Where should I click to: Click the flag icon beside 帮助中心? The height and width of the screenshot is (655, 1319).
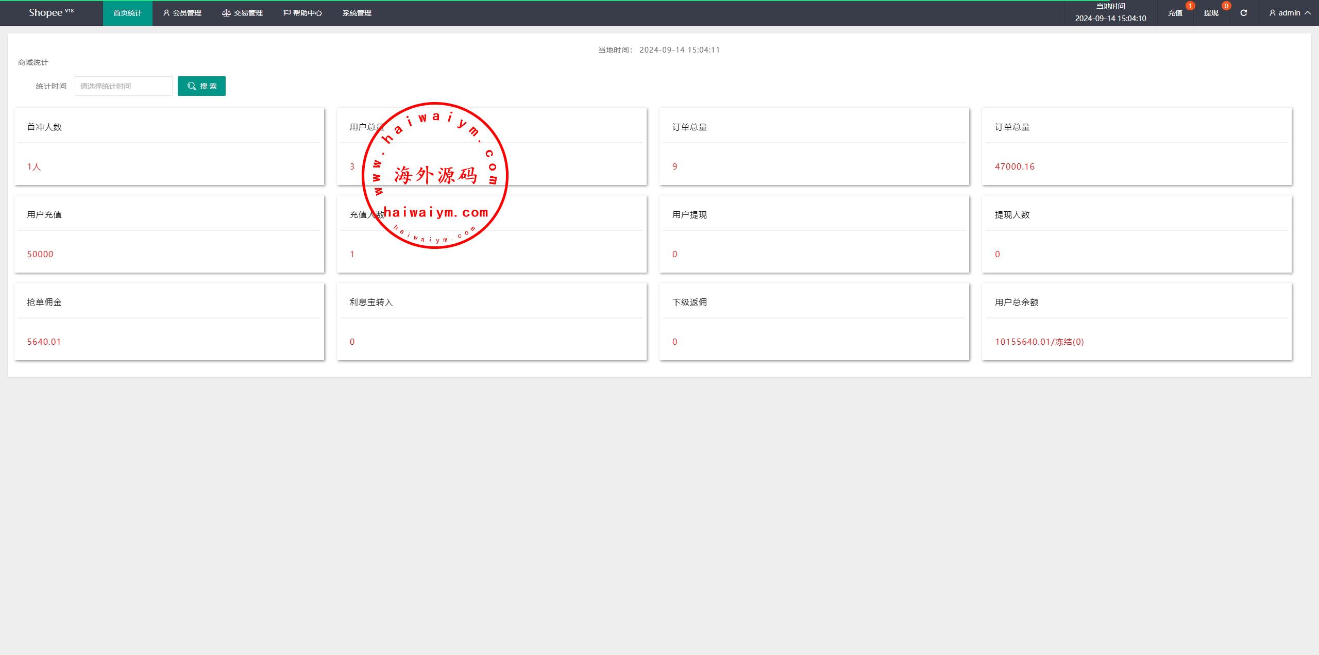286,13
